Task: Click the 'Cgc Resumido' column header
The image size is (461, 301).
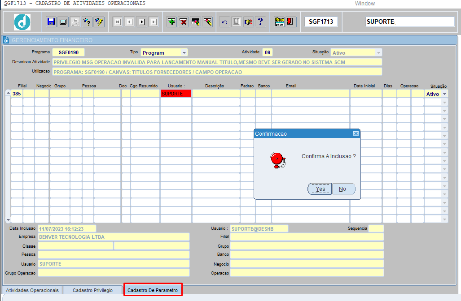Action: [x=144, y=86]
